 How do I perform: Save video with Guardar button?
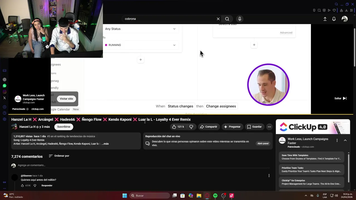click(254, 127)
